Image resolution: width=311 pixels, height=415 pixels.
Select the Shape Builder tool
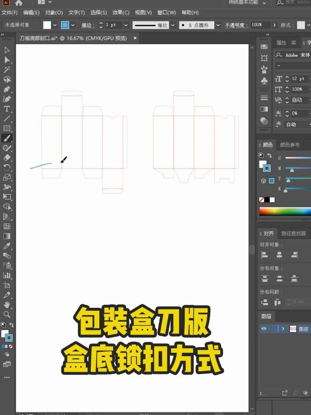pos(7,207)
